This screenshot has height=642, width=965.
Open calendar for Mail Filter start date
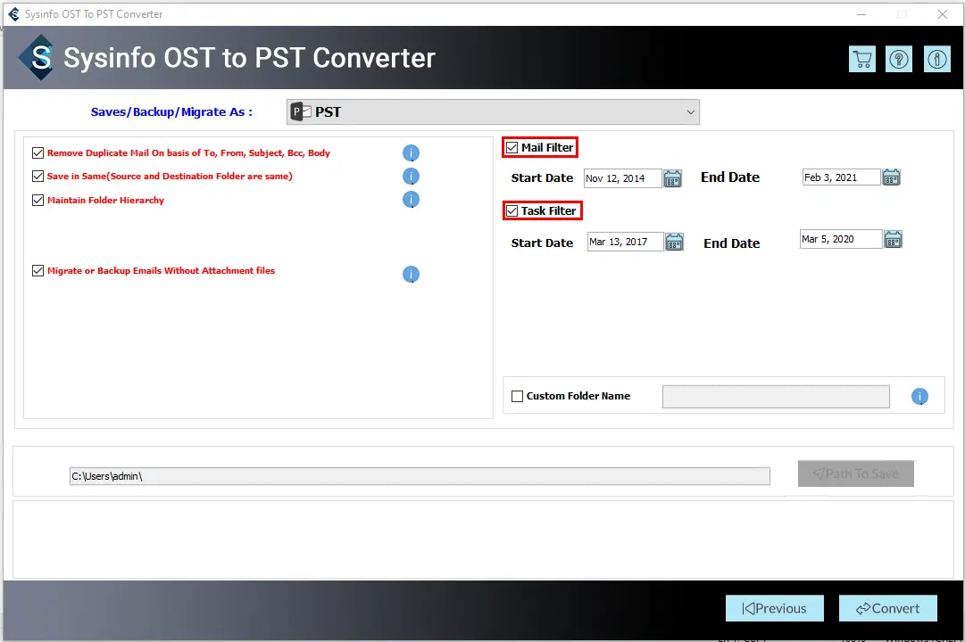coord(673,178)
